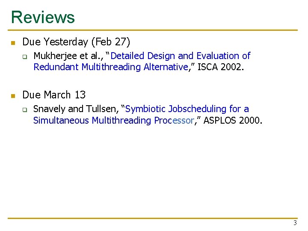Open the Simultaneous Multithreading Processor link text
Image resolution: width=308 pixels, height=231 pixels.
[114, 120]
